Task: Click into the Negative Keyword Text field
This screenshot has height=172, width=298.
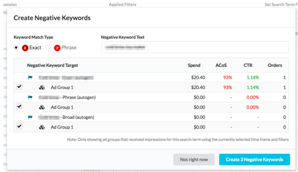Action: click(195, 47)
